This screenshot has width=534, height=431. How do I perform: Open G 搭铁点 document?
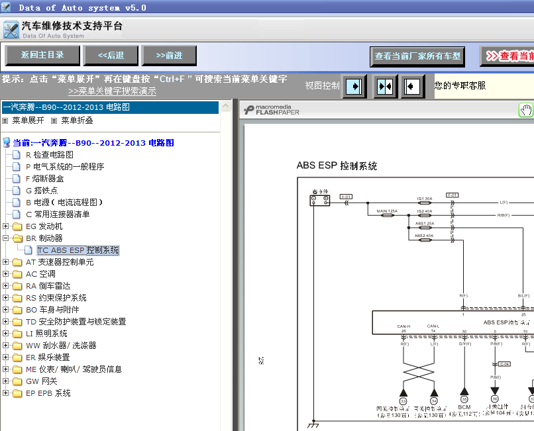[x=42, y=191]
